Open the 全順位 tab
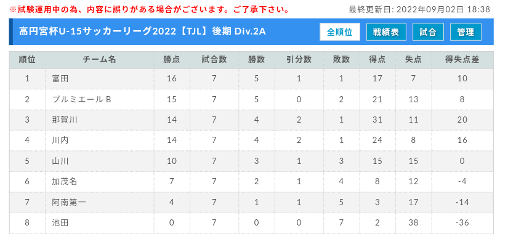The image size is (508, 244). (x=339, y=32)
